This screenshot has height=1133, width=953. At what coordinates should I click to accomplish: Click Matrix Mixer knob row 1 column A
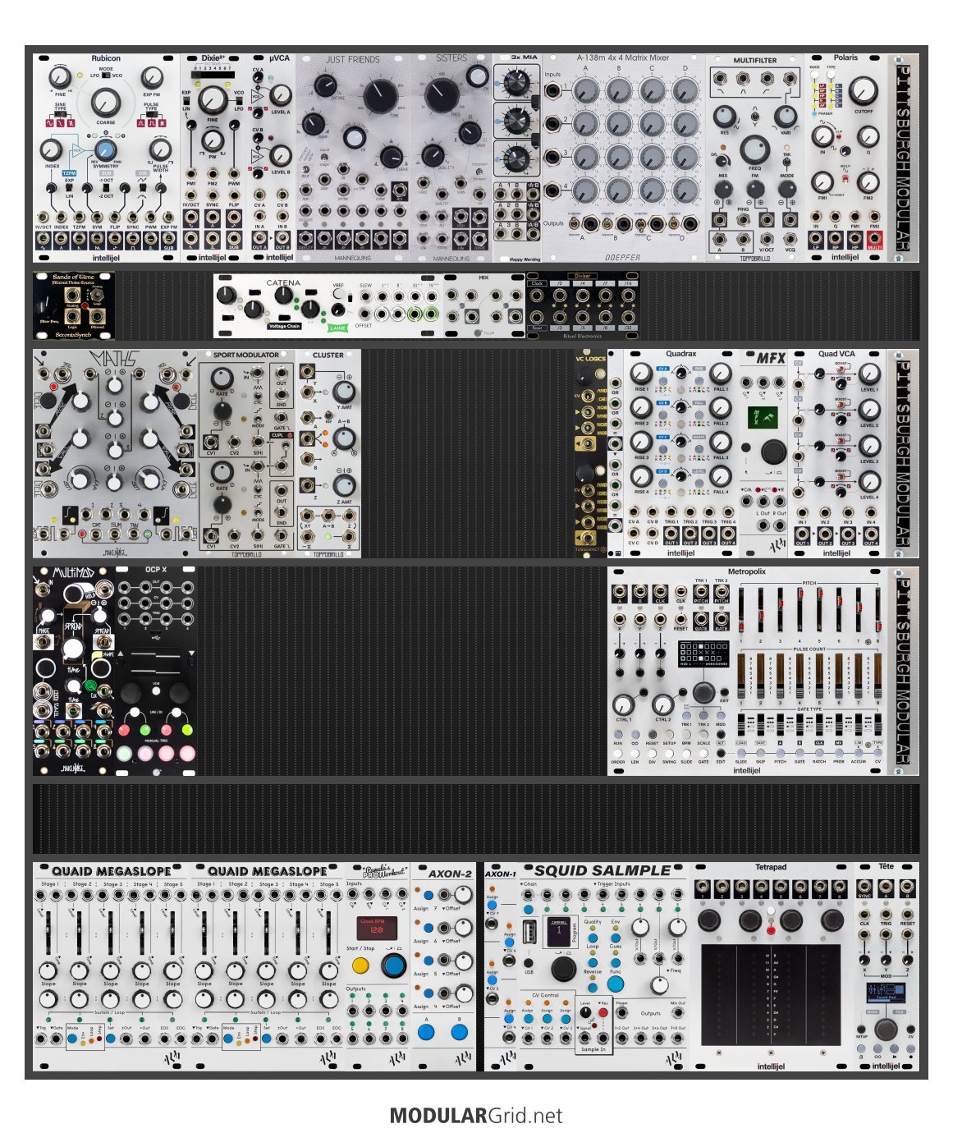[585, 90]
